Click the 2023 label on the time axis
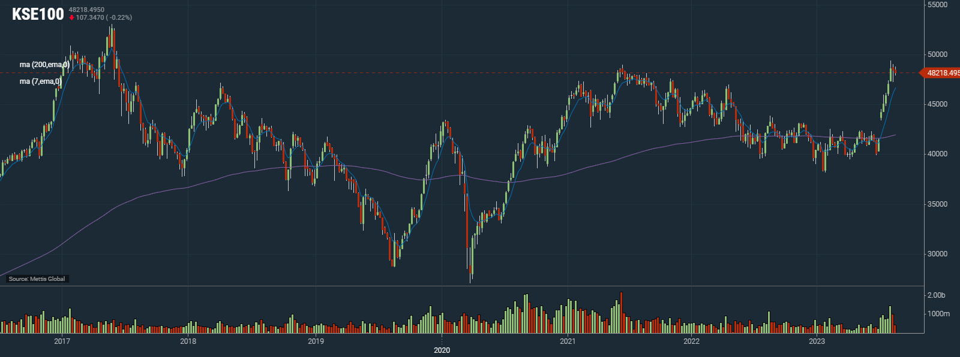960x357 pixels. pos(817,341)
